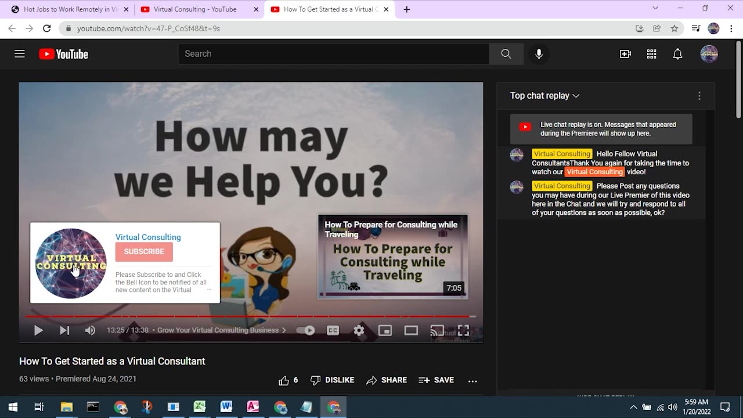The height and width of the screenshot is (418, 743).
Task: Open Chrome three-dot menu
Action: [731, 28]
